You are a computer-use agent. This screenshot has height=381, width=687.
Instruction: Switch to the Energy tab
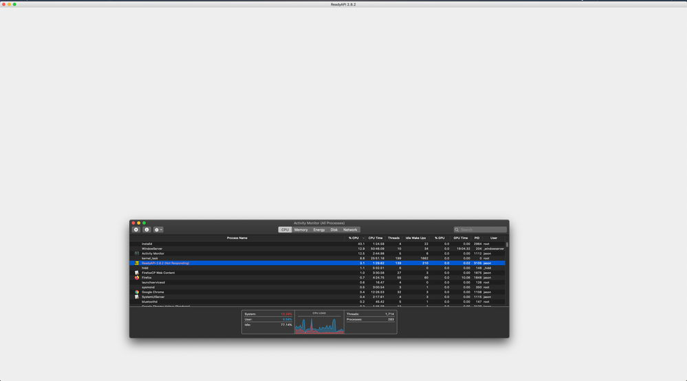[x=319, y=230]
